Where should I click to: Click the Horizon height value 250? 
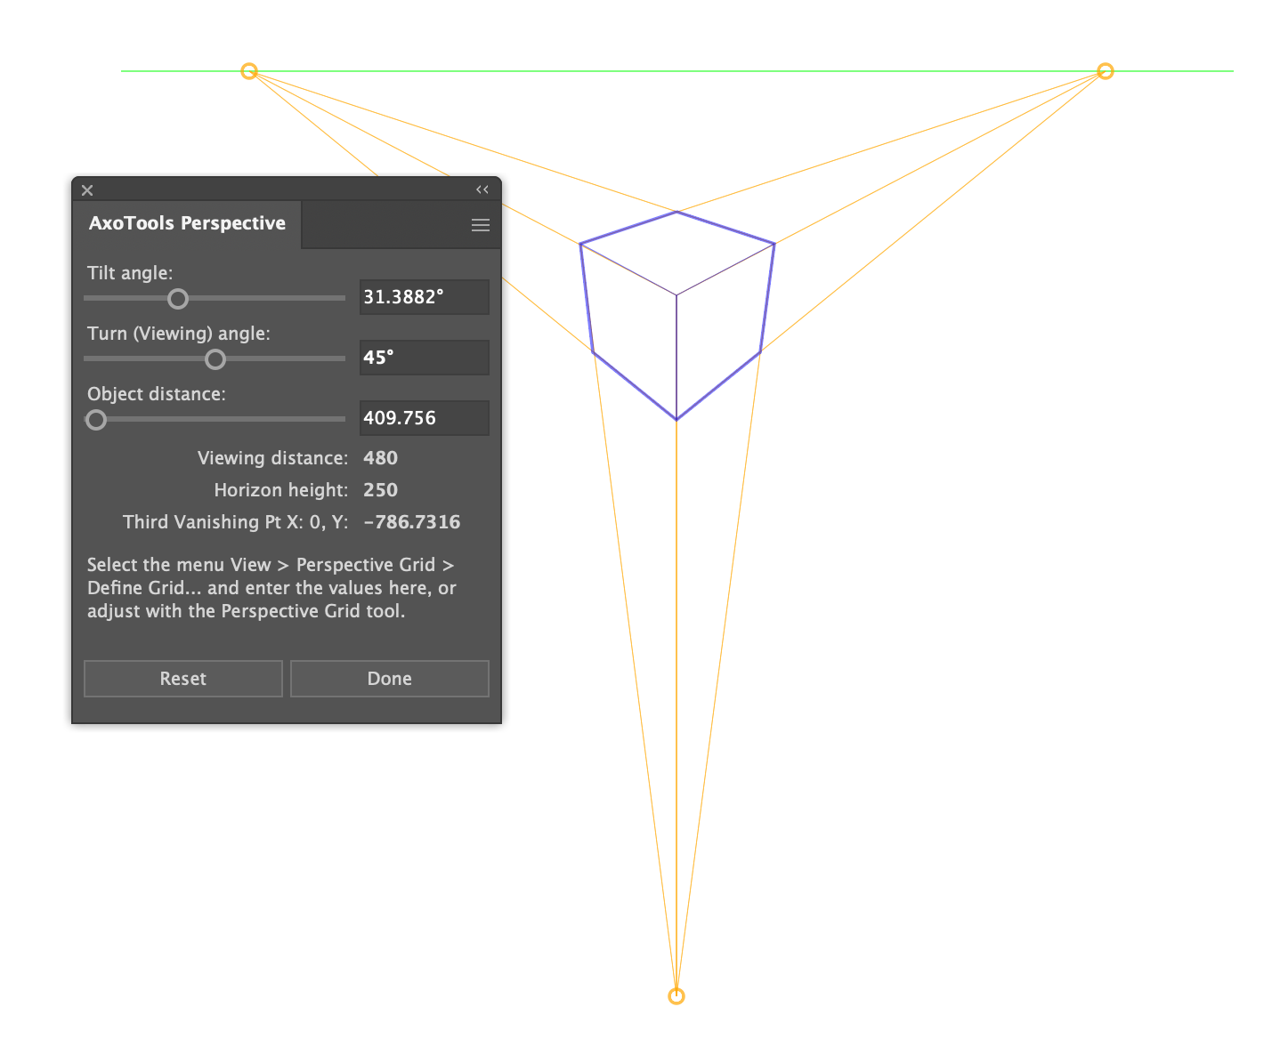tap(381, 490)
